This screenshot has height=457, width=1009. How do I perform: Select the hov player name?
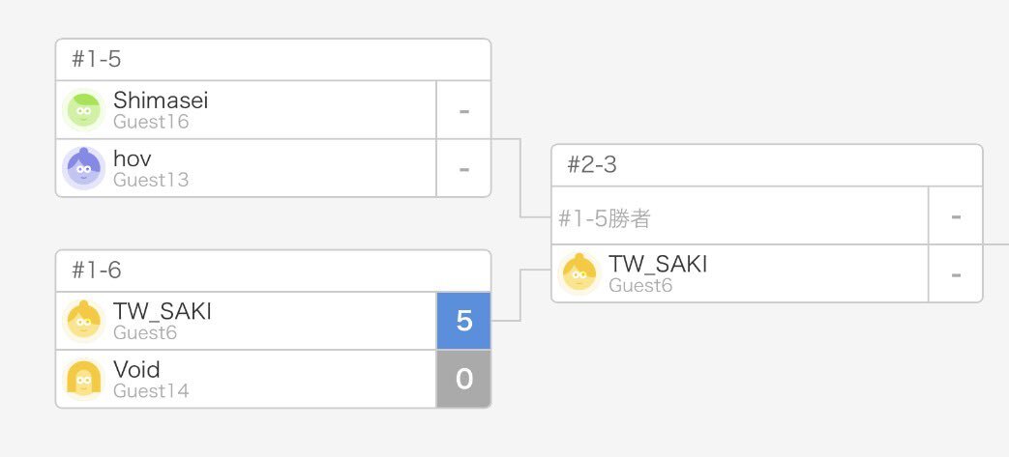[x=133, y=158]
